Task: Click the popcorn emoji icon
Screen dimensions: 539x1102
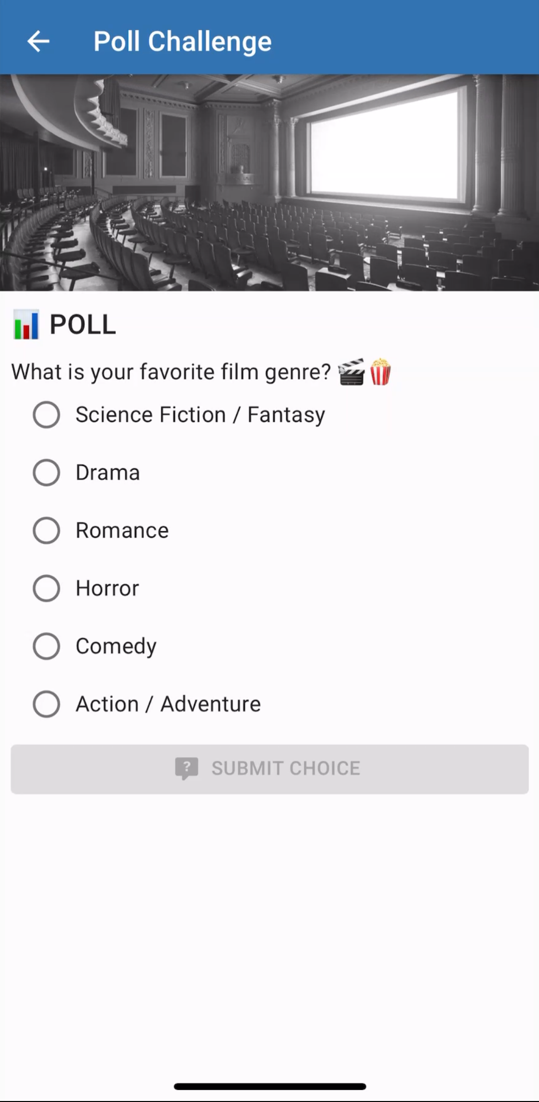Action: [x=381, y=372]
